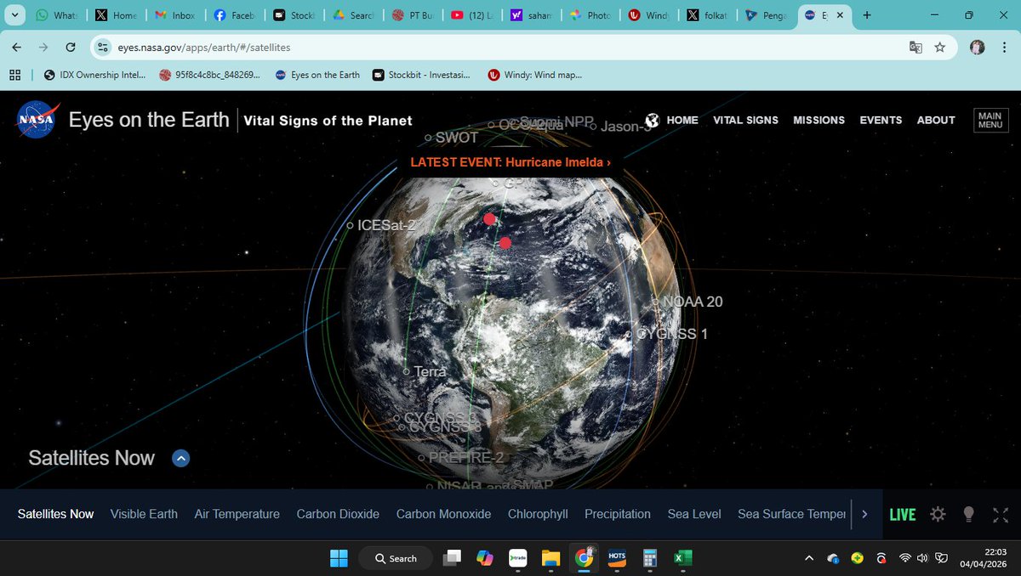Open Windy: Wind map bookmark
Screen dimensions: 1021x576
coord(535,75)
